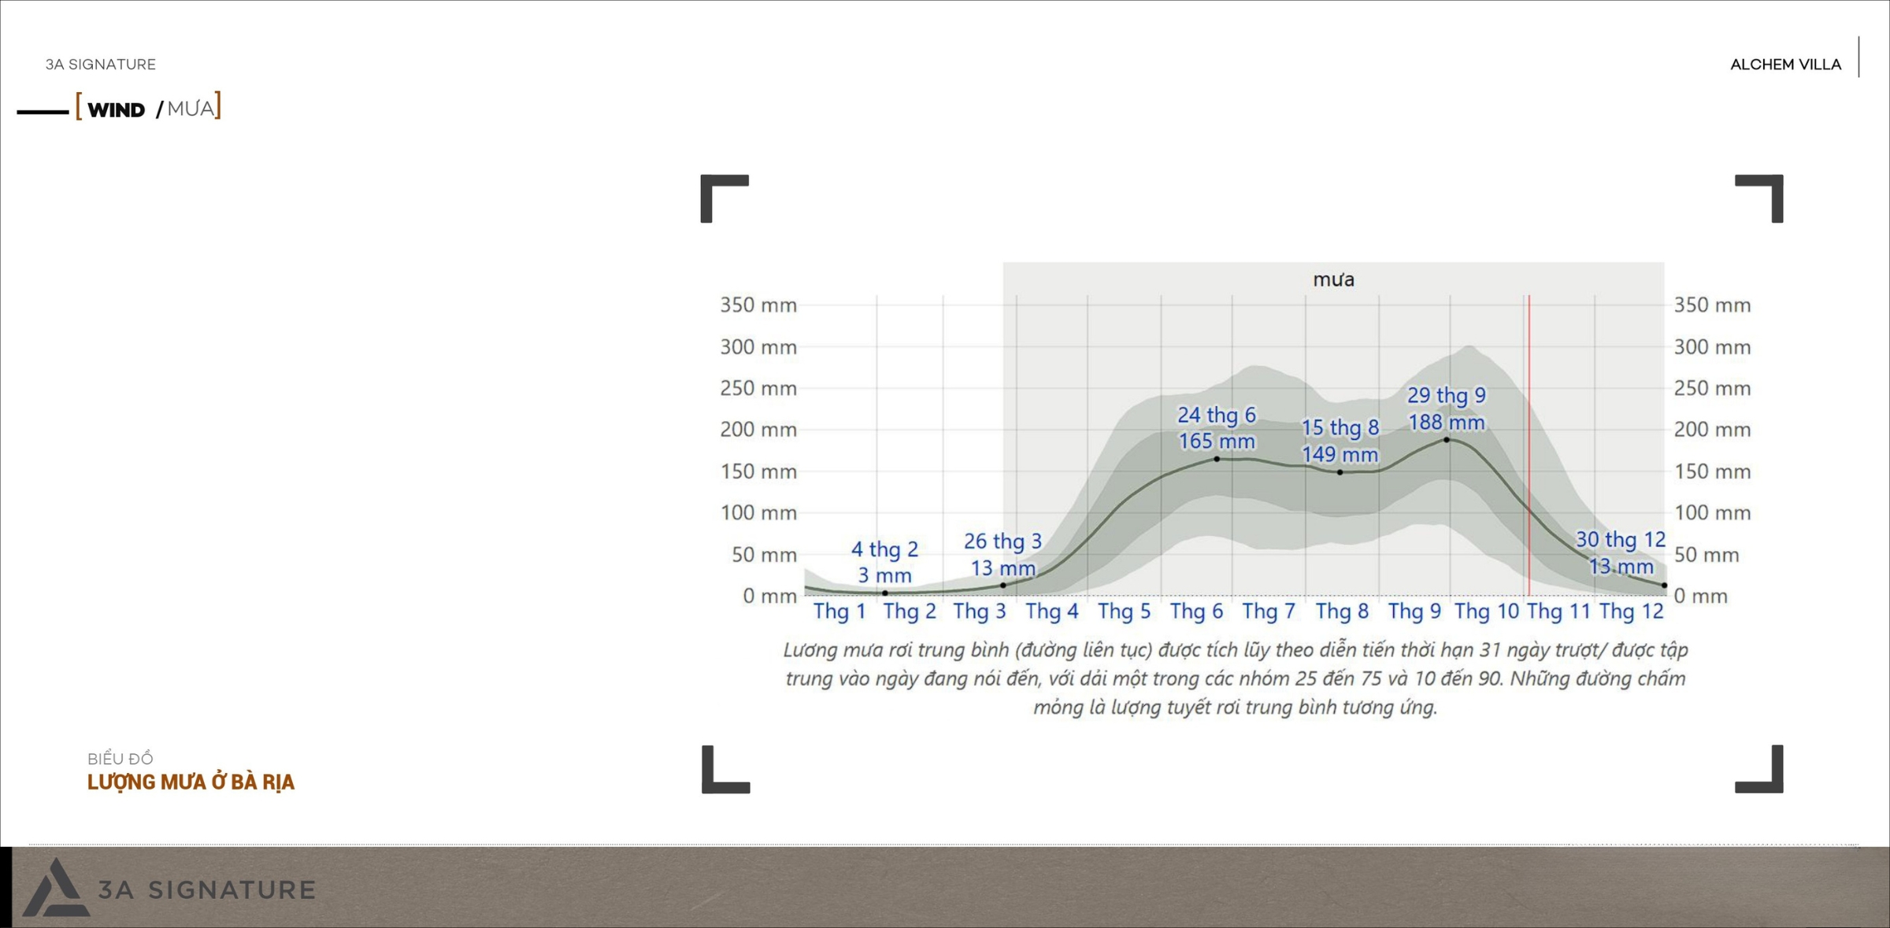Click the 'Thg 6' month axis label
Image resolution: width=1890 pixels, height=928 pixels.
[1196, 611]
